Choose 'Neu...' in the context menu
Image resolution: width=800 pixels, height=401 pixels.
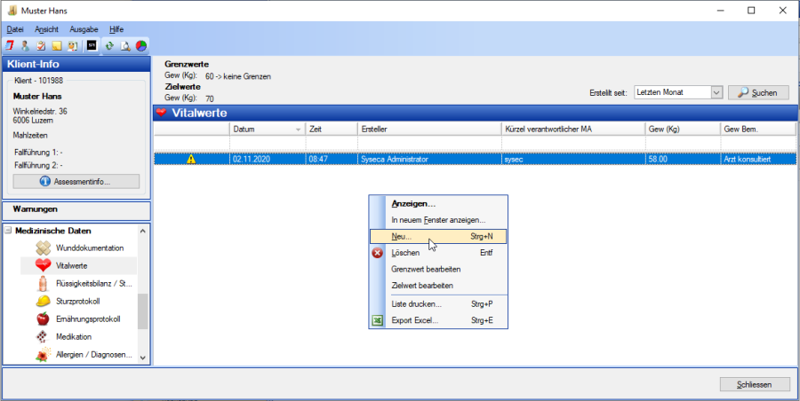pyautogui.click(x=402, y=236)
